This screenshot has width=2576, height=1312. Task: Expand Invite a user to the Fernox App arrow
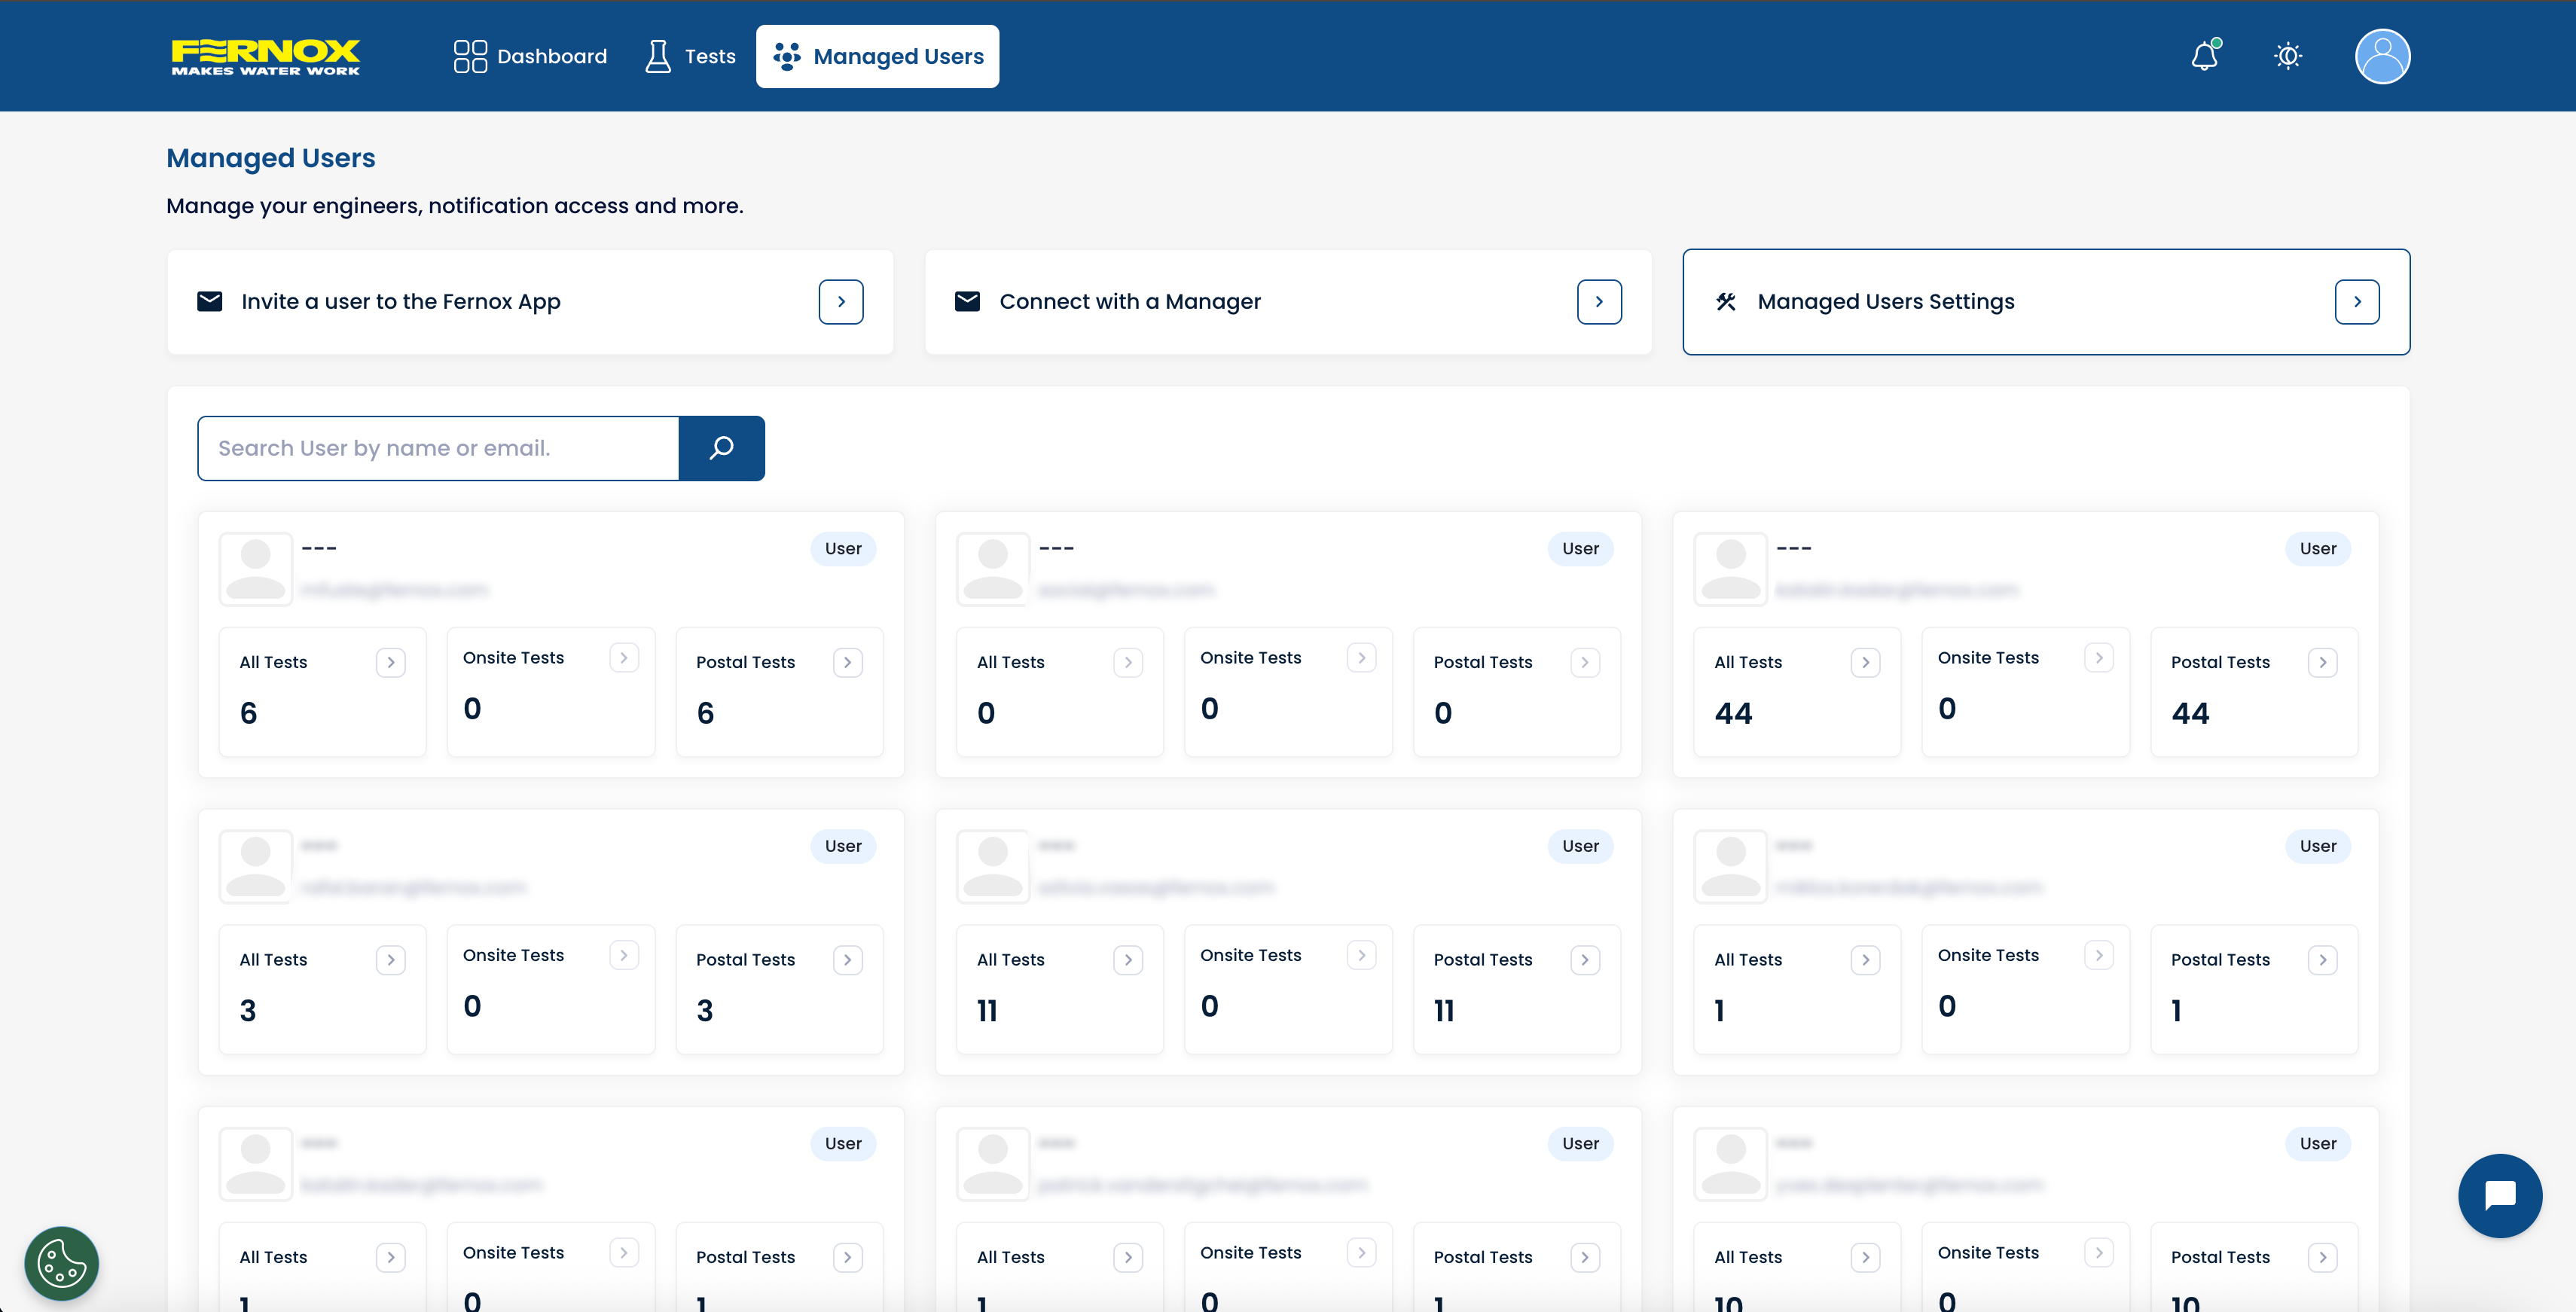pyautogui.click(x=841, y=302)
